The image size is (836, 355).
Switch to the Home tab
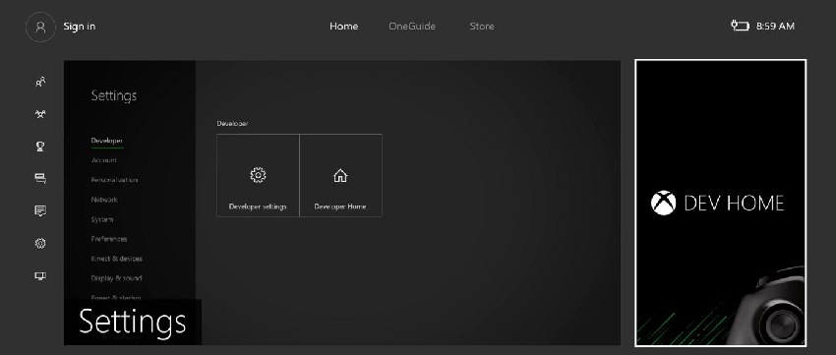click(x=344, y=27)
